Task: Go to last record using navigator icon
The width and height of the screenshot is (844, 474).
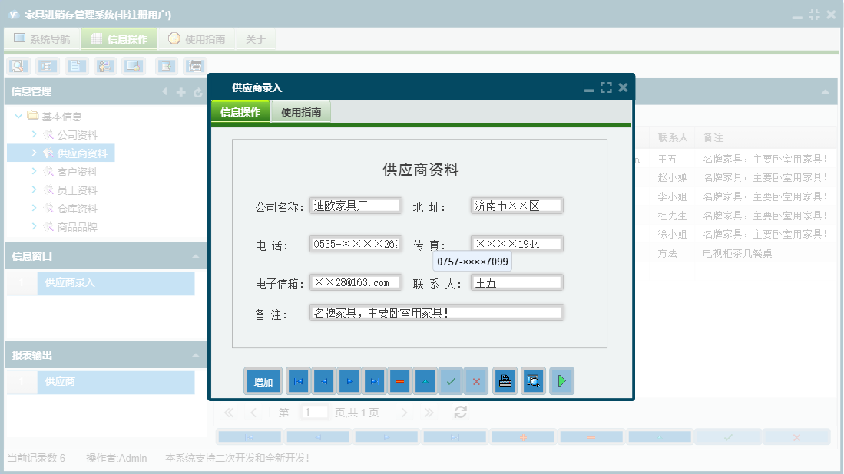Action: click(x=375, y=380)
